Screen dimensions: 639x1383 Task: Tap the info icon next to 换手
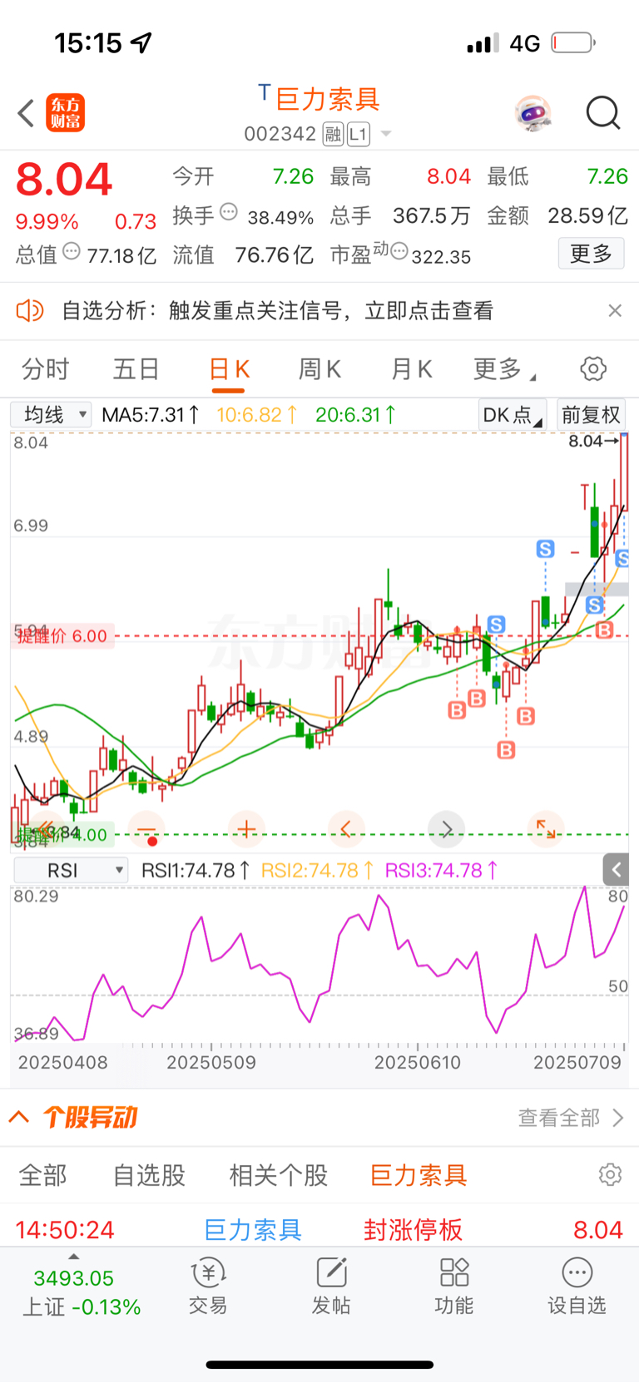[229, 212]
